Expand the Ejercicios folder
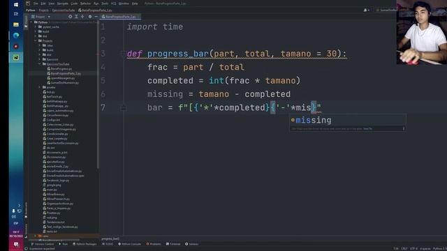The image size is (447, 251). (x=40, y=59)
